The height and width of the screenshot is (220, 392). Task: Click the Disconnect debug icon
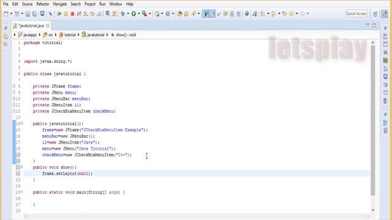tap(79, 13)
